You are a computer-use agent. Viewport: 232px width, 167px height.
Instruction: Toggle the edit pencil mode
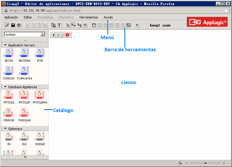coord(7,25)
